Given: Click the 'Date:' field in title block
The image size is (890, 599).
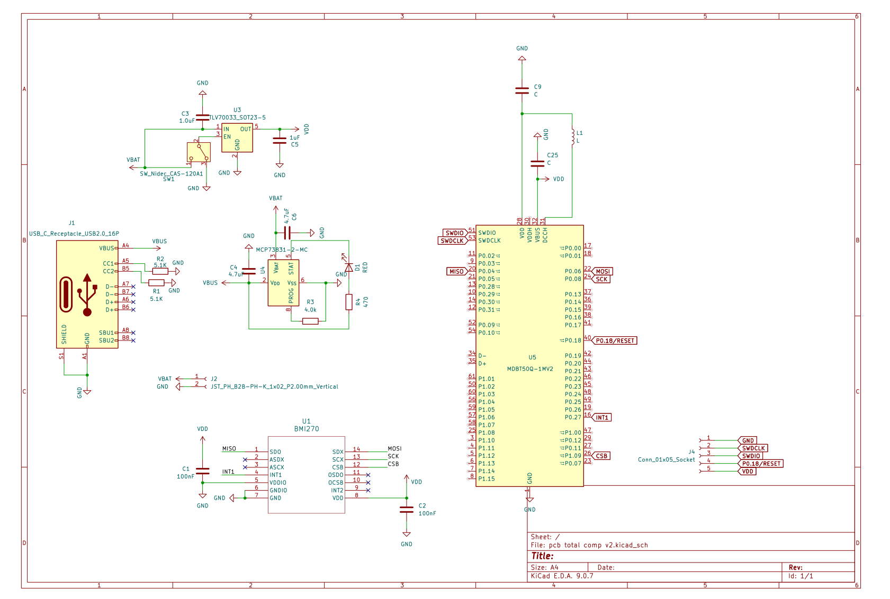Looking at the screenshot, I should (606, 567).
